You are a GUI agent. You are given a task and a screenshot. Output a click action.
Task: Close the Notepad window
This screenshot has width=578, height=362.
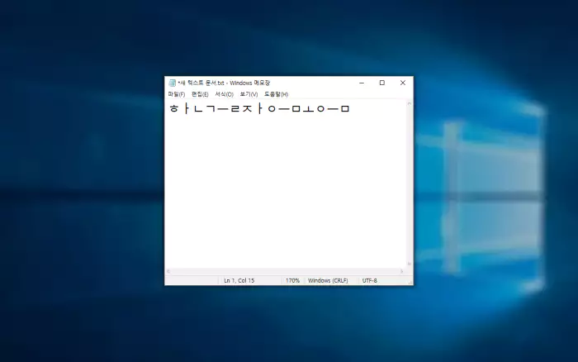[403, 83]
